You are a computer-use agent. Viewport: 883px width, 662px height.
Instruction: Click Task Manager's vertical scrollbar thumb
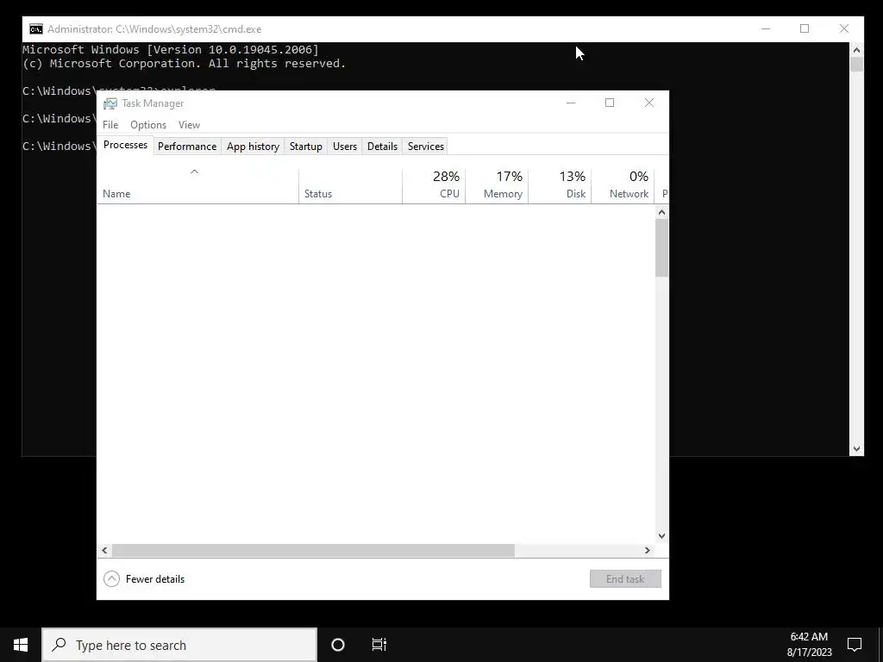(x=661, y=247)
